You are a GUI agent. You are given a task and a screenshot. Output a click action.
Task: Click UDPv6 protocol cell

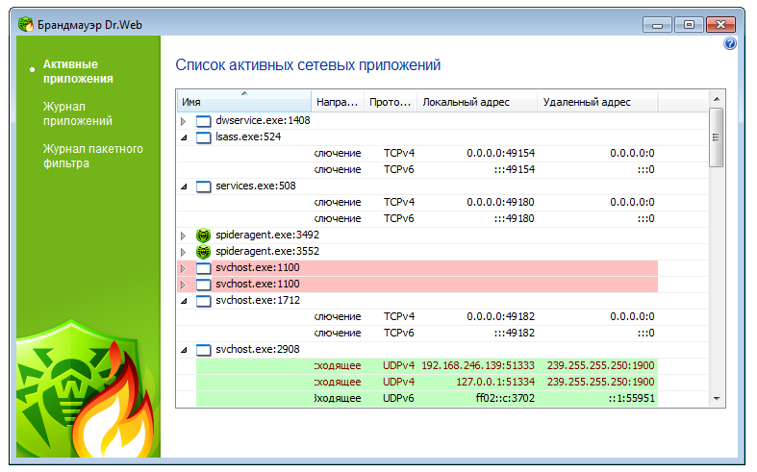click(x=398, y=398)
